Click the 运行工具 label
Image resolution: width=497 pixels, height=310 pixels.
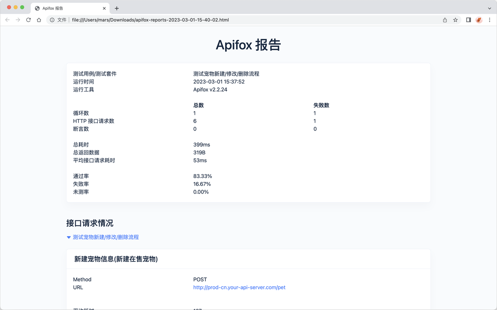(83, 90)
